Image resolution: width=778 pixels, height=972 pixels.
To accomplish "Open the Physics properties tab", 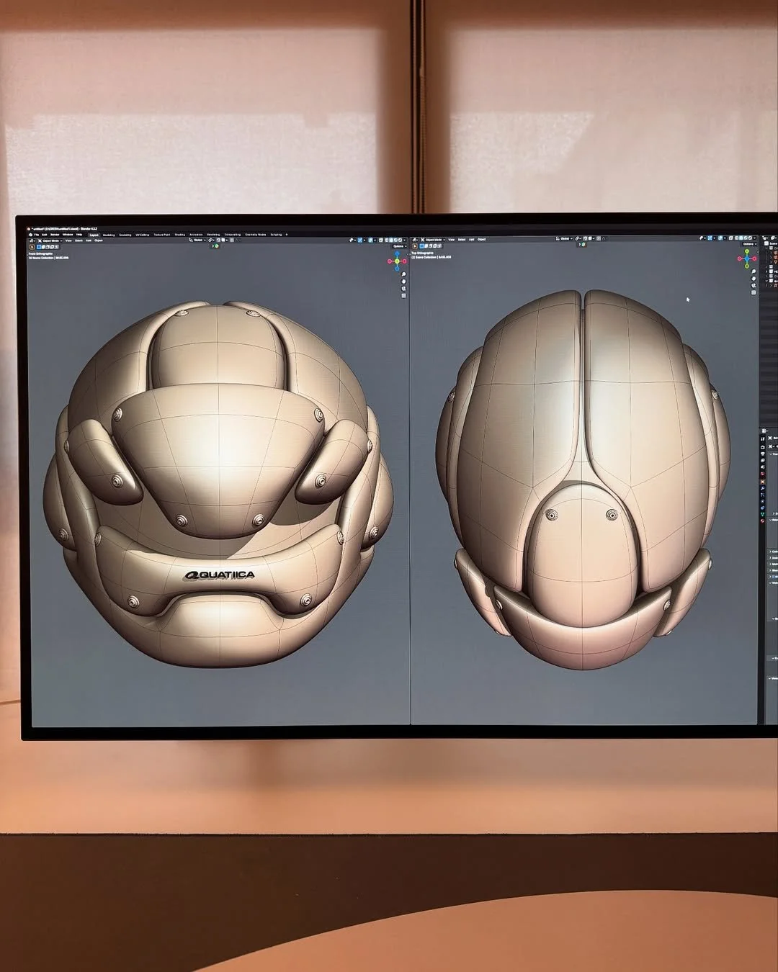I will 763,501.
